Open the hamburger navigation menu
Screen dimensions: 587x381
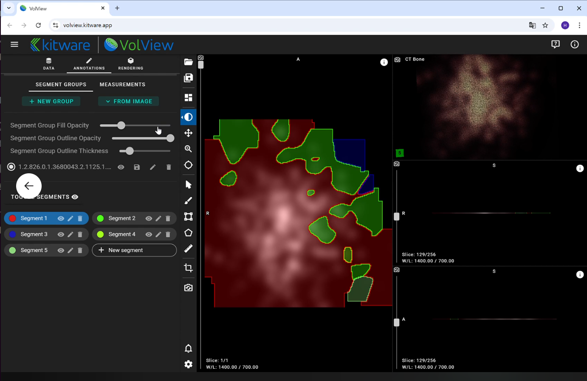tap(14, 45)
